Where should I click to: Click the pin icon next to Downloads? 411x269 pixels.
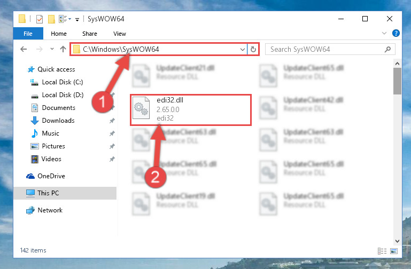point(112,121)
